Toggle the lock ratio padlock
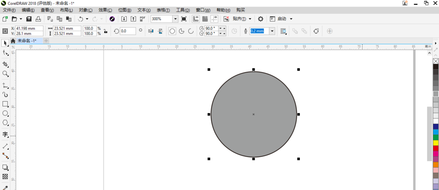Screen dimensions: 439x190 coord(105,31)
